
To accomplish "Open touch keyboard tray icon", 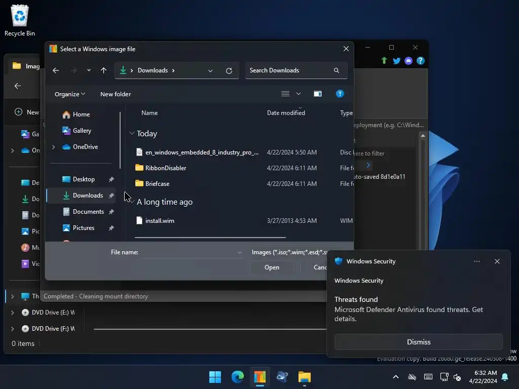I will pos(428,377).
